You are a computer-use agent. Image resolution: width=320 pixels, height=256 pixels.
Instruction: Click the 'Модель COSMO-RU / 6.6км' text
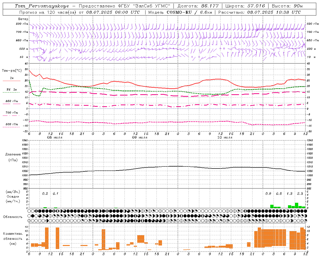pos(180,12)
